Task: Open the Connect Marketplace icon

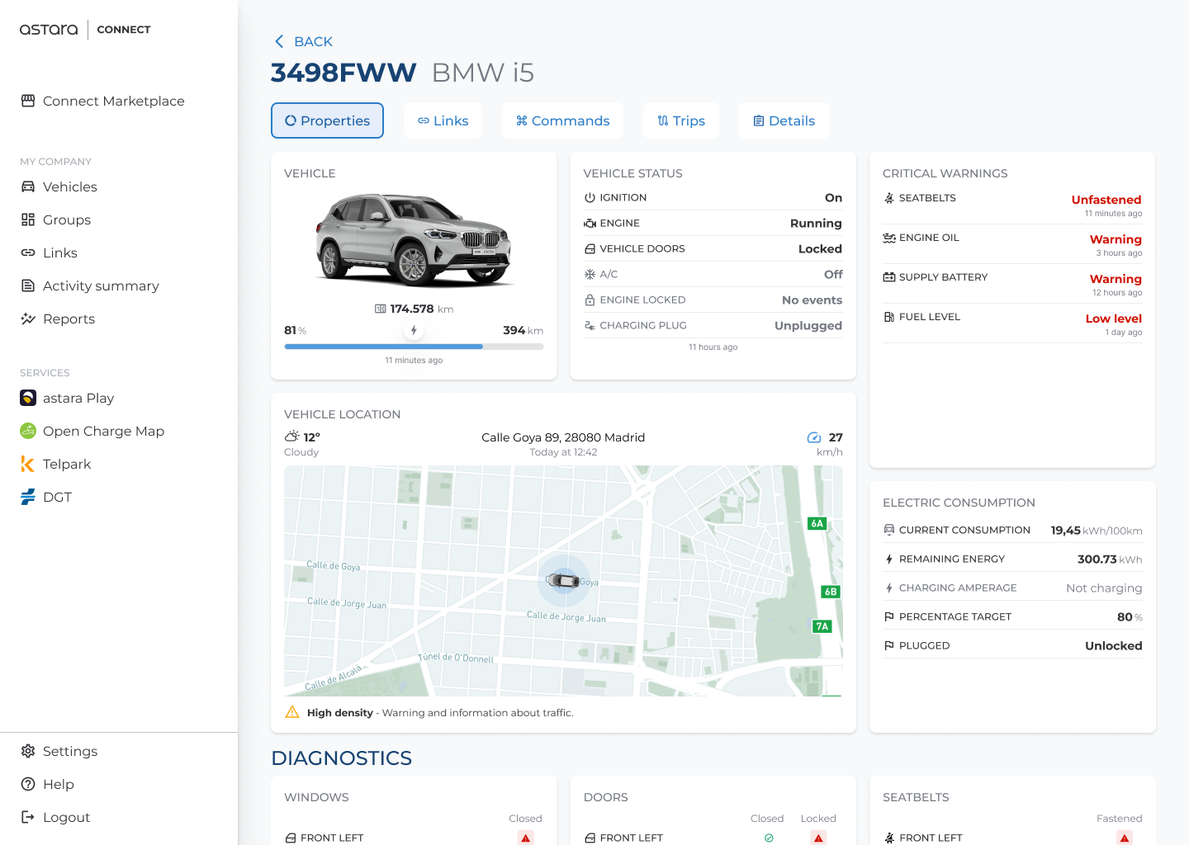Action: pos(28,101)
